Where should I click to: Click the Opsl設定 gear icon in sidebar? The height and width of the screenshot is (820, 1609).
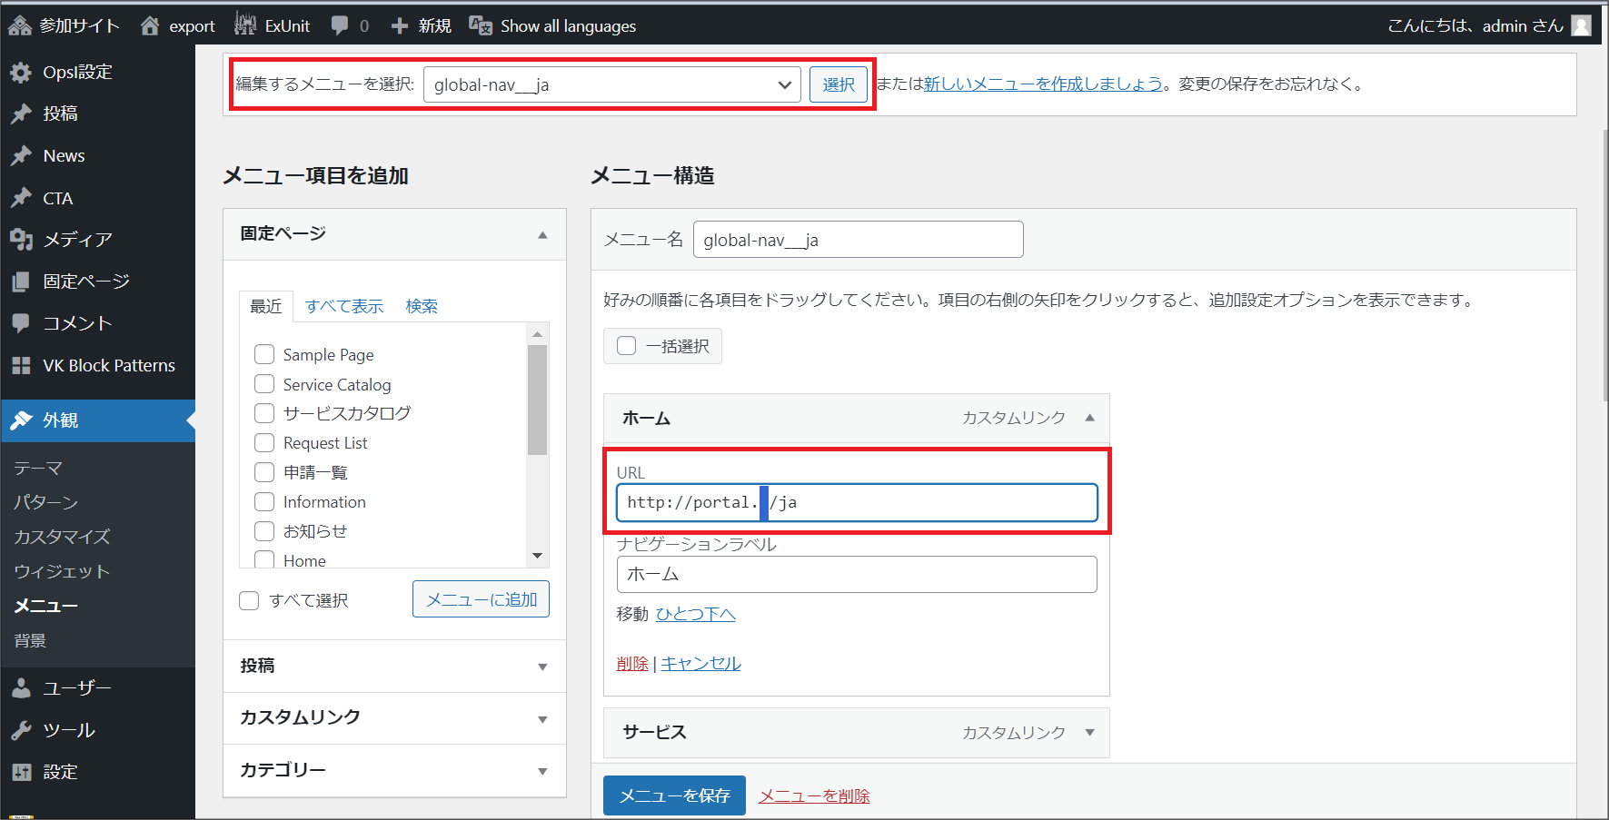pos(21,73)
